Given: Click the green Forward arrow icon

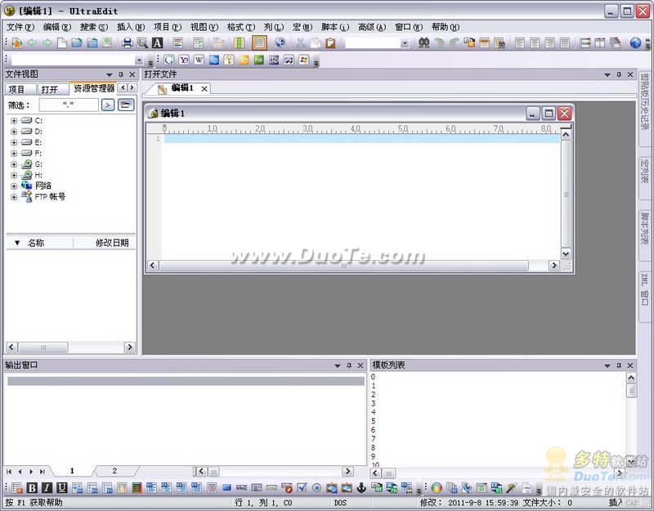Looking at the screenshot, I should pos(47,43).
